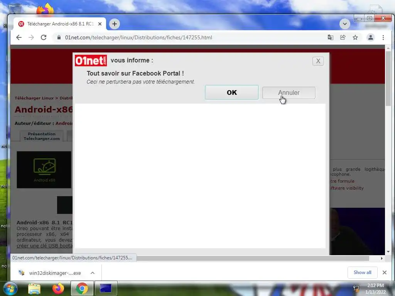Open the tab search dropdown arrow
The image size is (395, 296).
click(344, 24)
